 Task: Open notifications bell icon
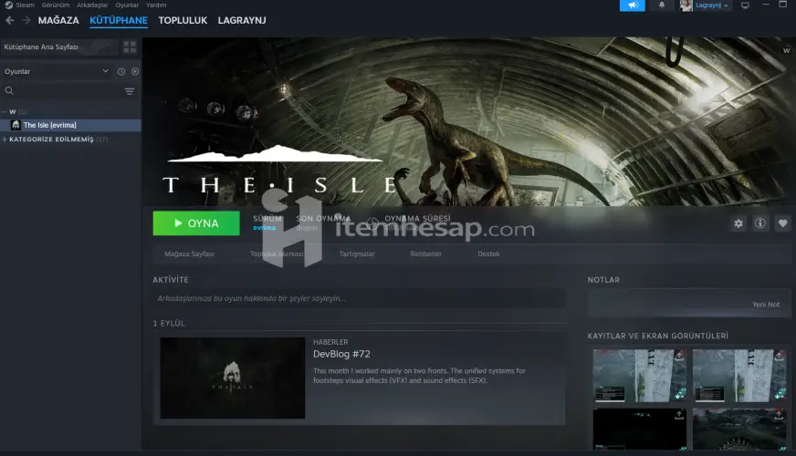(x=662, y=5)
